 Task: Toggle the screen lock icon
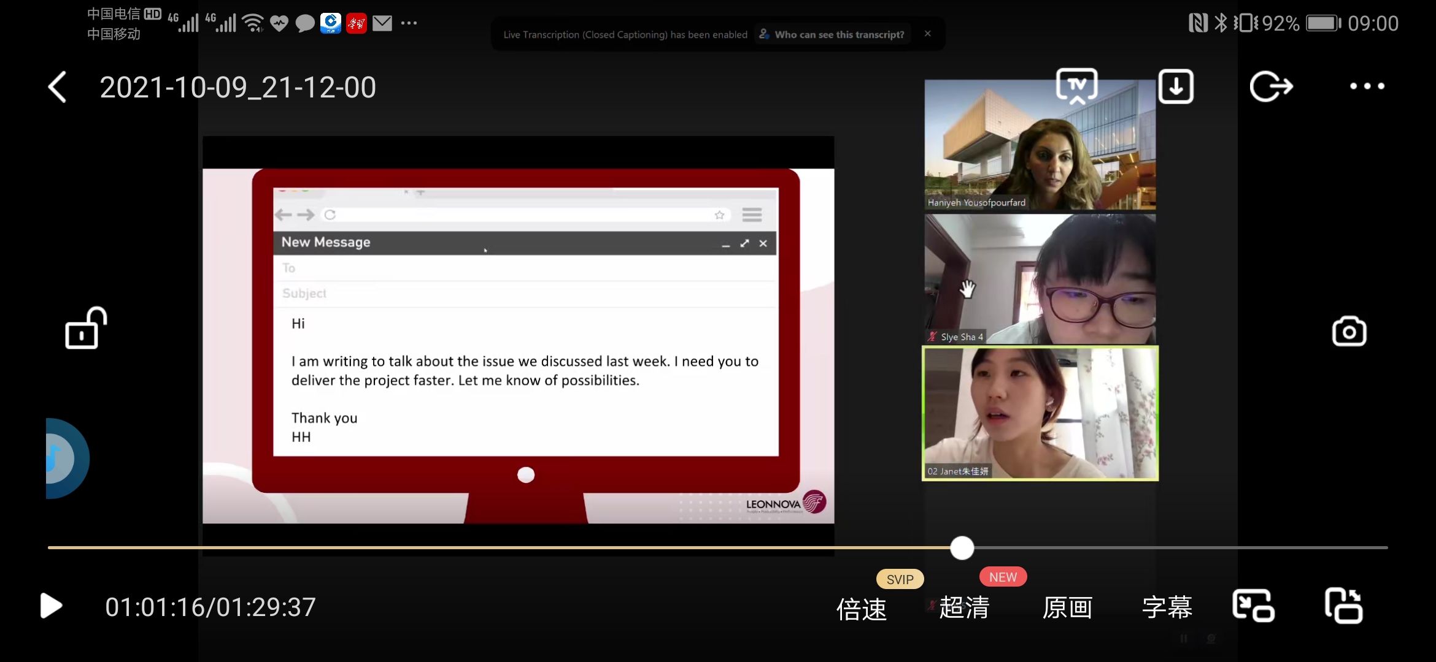coord(85,329)
